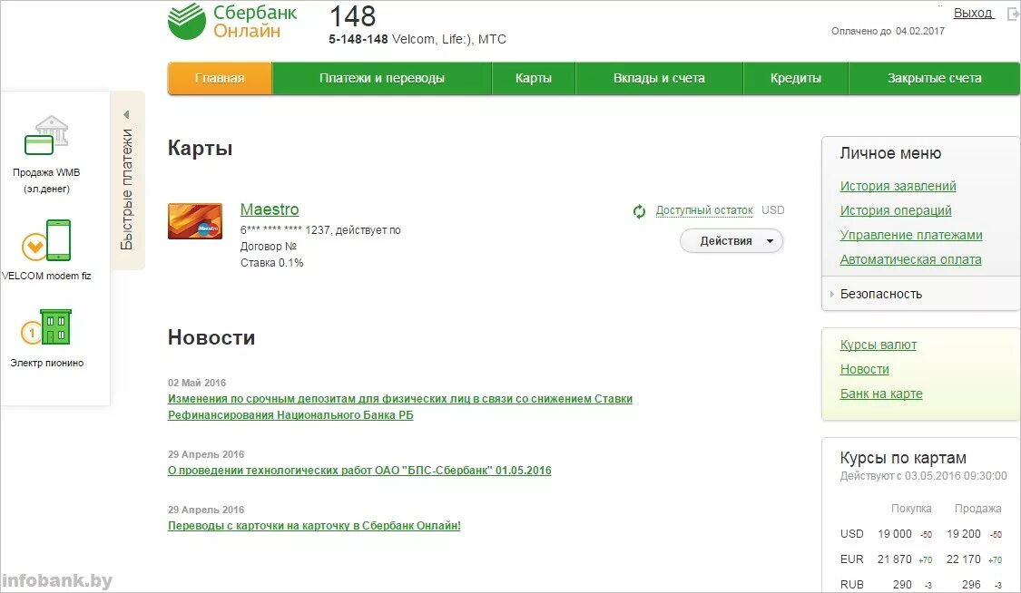The height and width of the screenshot is (593, 1021).
Task: Open the Новости sidebar link
Action: pos(864,369)
